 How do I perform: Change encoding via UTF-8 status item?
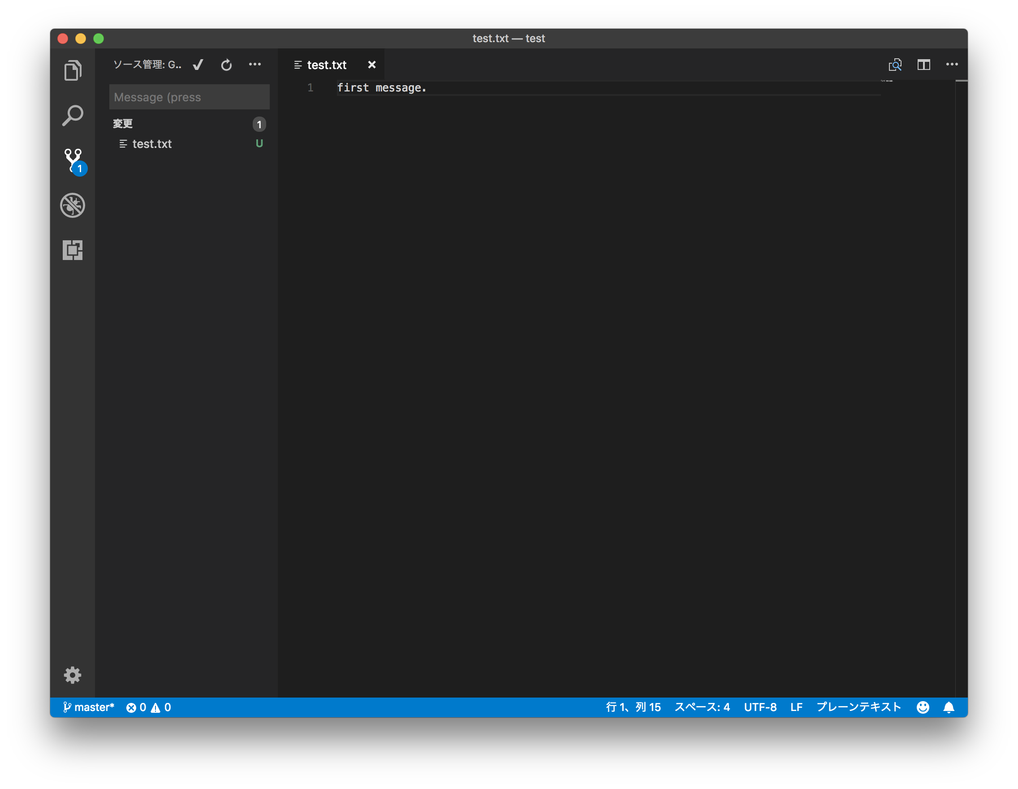760,707
